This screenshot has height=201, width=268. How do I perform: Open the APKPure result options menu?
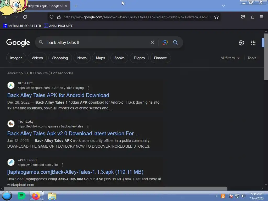click(x=88, y=88)
